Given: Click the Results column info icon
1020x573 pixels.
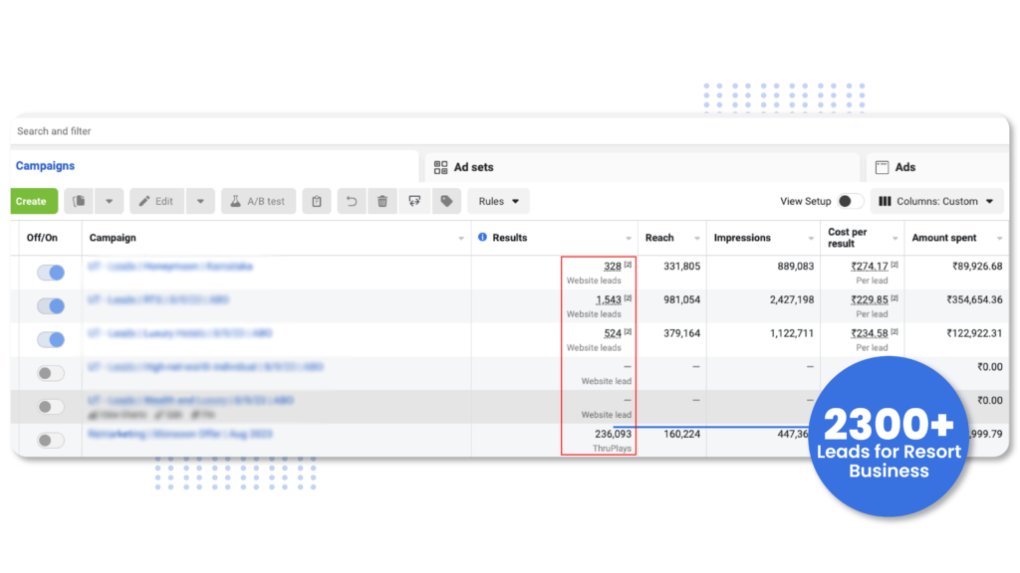Looking at the screenshot, I should (x=483, y=238).
